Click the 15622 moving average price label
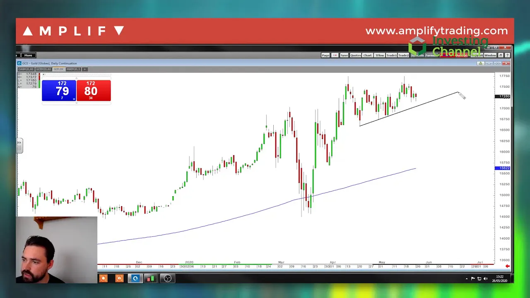 point(503,168)
